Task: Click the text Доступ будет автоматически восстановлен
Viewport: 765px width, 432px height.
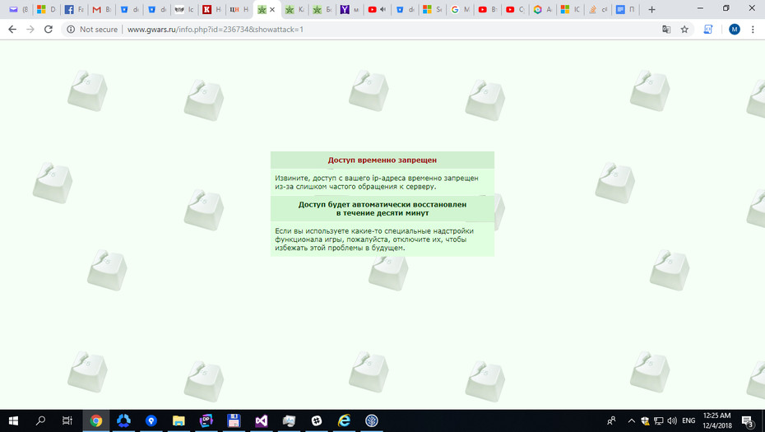Action: tap(382, 205)
